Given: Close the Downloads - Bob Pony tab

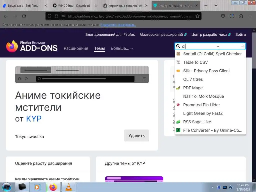Looking at the screenshot, I should [46, 5].
